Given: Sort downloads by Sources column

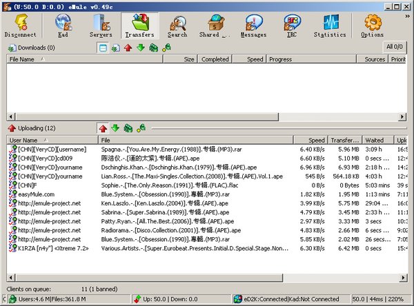Looking at the screenshot, I should (x=373, y=59).
